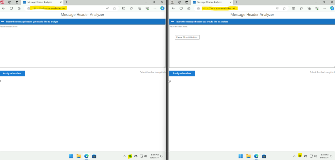Click the address bar URL in right window
The width and height of the screenshot is (335, 160).
pyautogui.click(x=219, y=8)
